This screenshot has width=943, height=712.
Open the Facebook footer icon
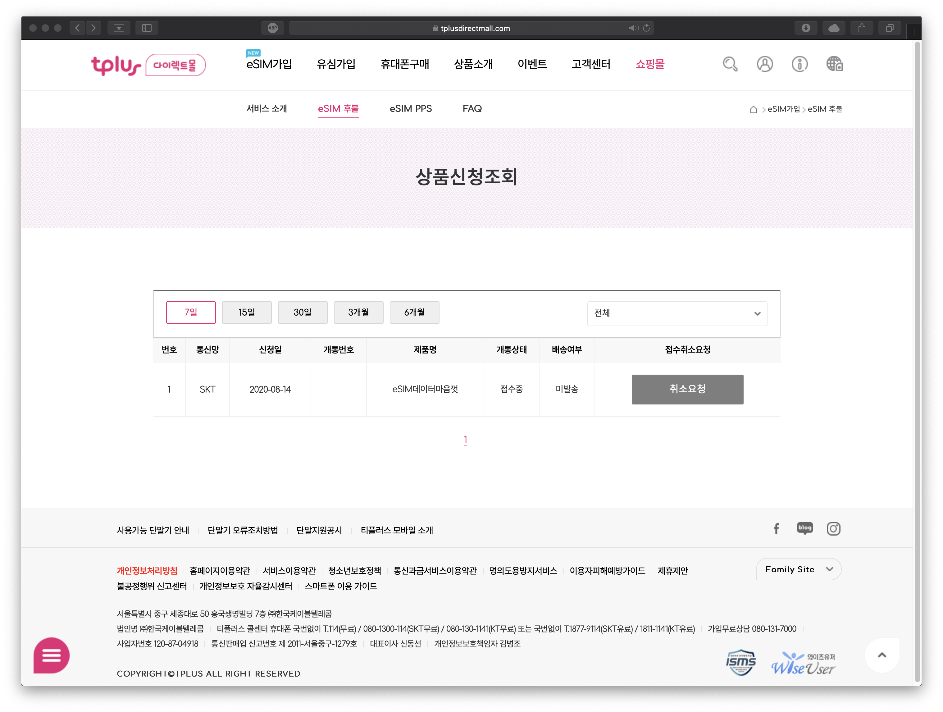point(776,529)
